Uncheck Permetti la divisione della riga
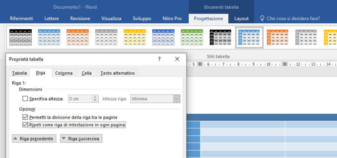Image resolution: width=337 pixels, height=158 pixels. pos(25,117)
